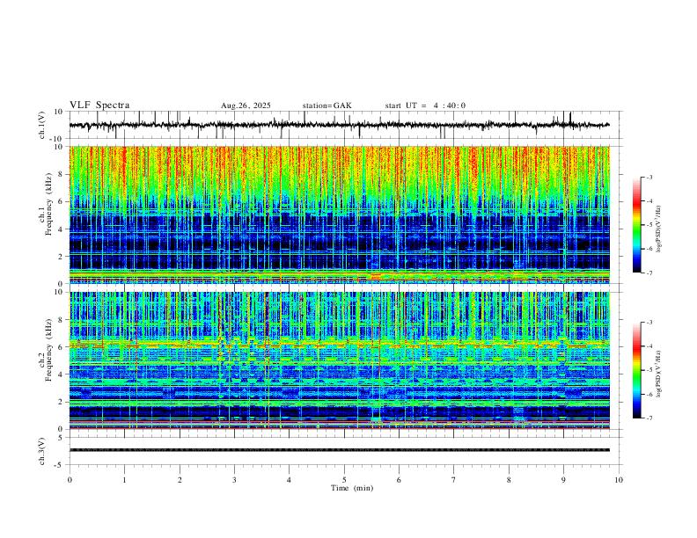Click the ch.1 spectrogram panel
697x538 pixels.
coord(339,214)
